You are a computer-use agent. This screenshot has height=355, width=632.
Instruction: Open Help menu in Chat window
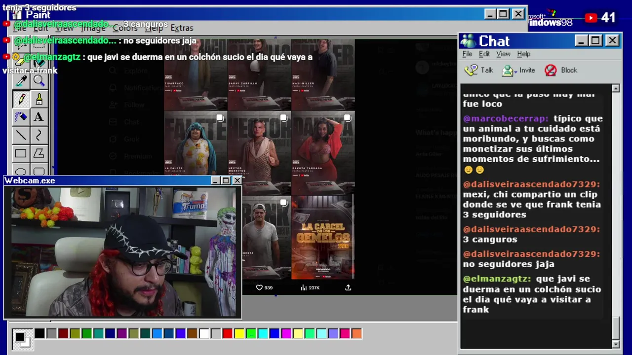click(523, 54)
